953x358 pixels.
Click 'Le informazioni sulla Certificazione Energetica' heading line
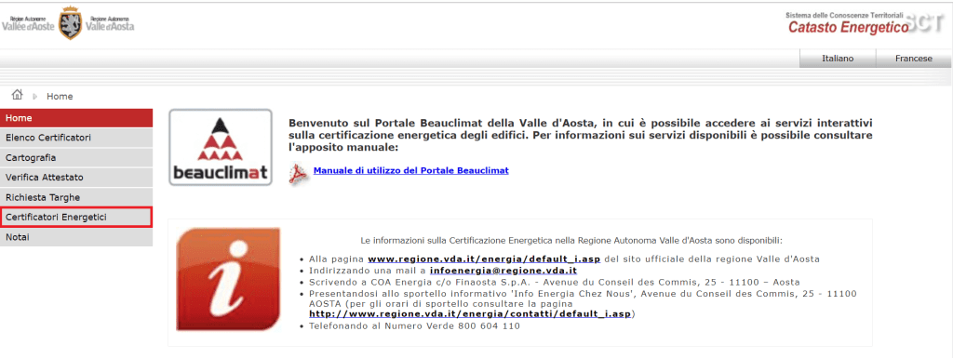tap(571, 240)
